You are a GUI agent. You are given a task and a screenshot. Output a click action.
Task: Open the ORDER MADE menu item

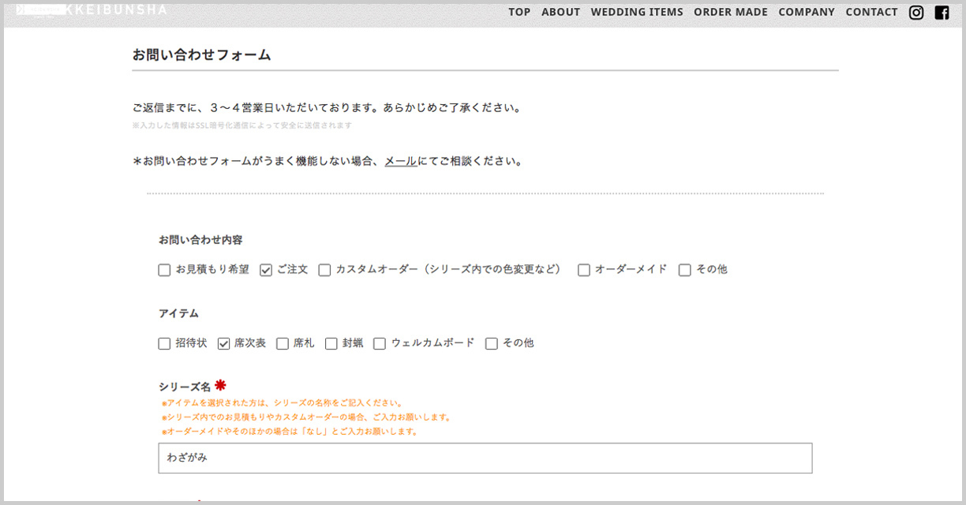pyautogui.click(x=731, y=13)
